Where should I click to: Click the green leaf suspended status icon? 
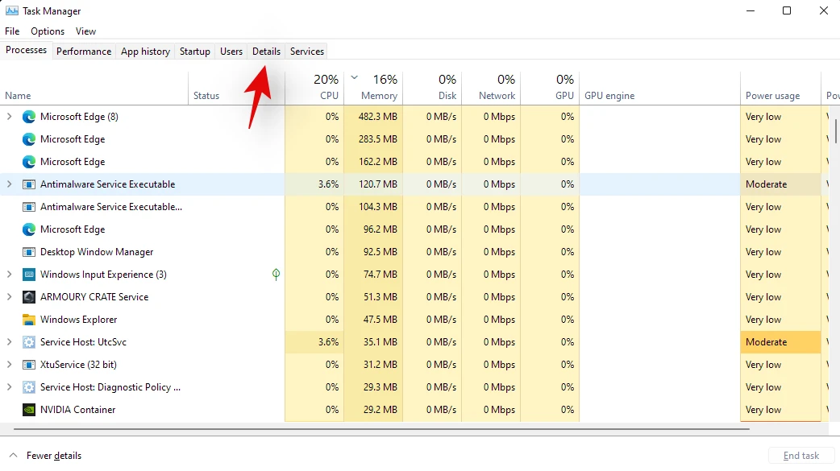tap(276, 275)
